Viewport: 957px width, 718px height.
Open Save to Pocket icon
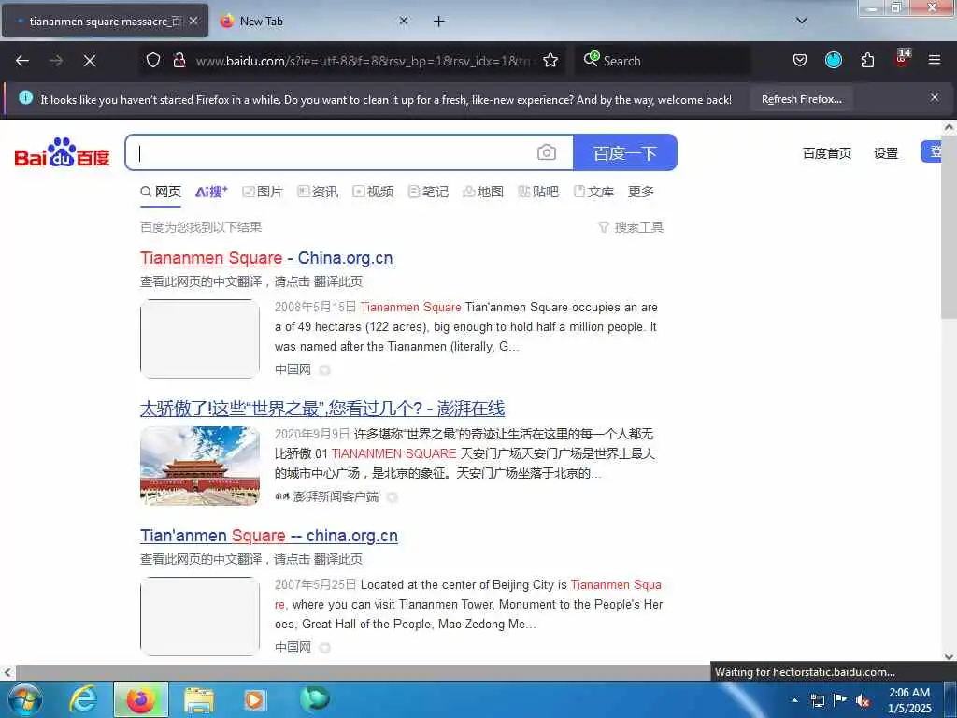tap(800, 61)
